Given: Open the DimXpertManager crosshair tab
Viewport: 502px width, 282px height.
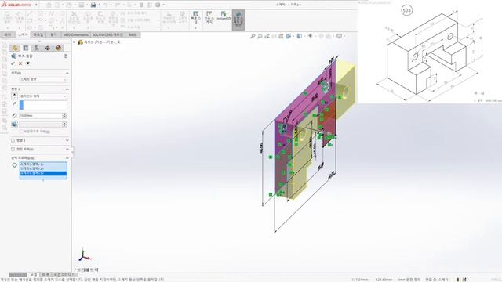Looking at the screenshot, I should pyautogui.click(x=47, y=48).
